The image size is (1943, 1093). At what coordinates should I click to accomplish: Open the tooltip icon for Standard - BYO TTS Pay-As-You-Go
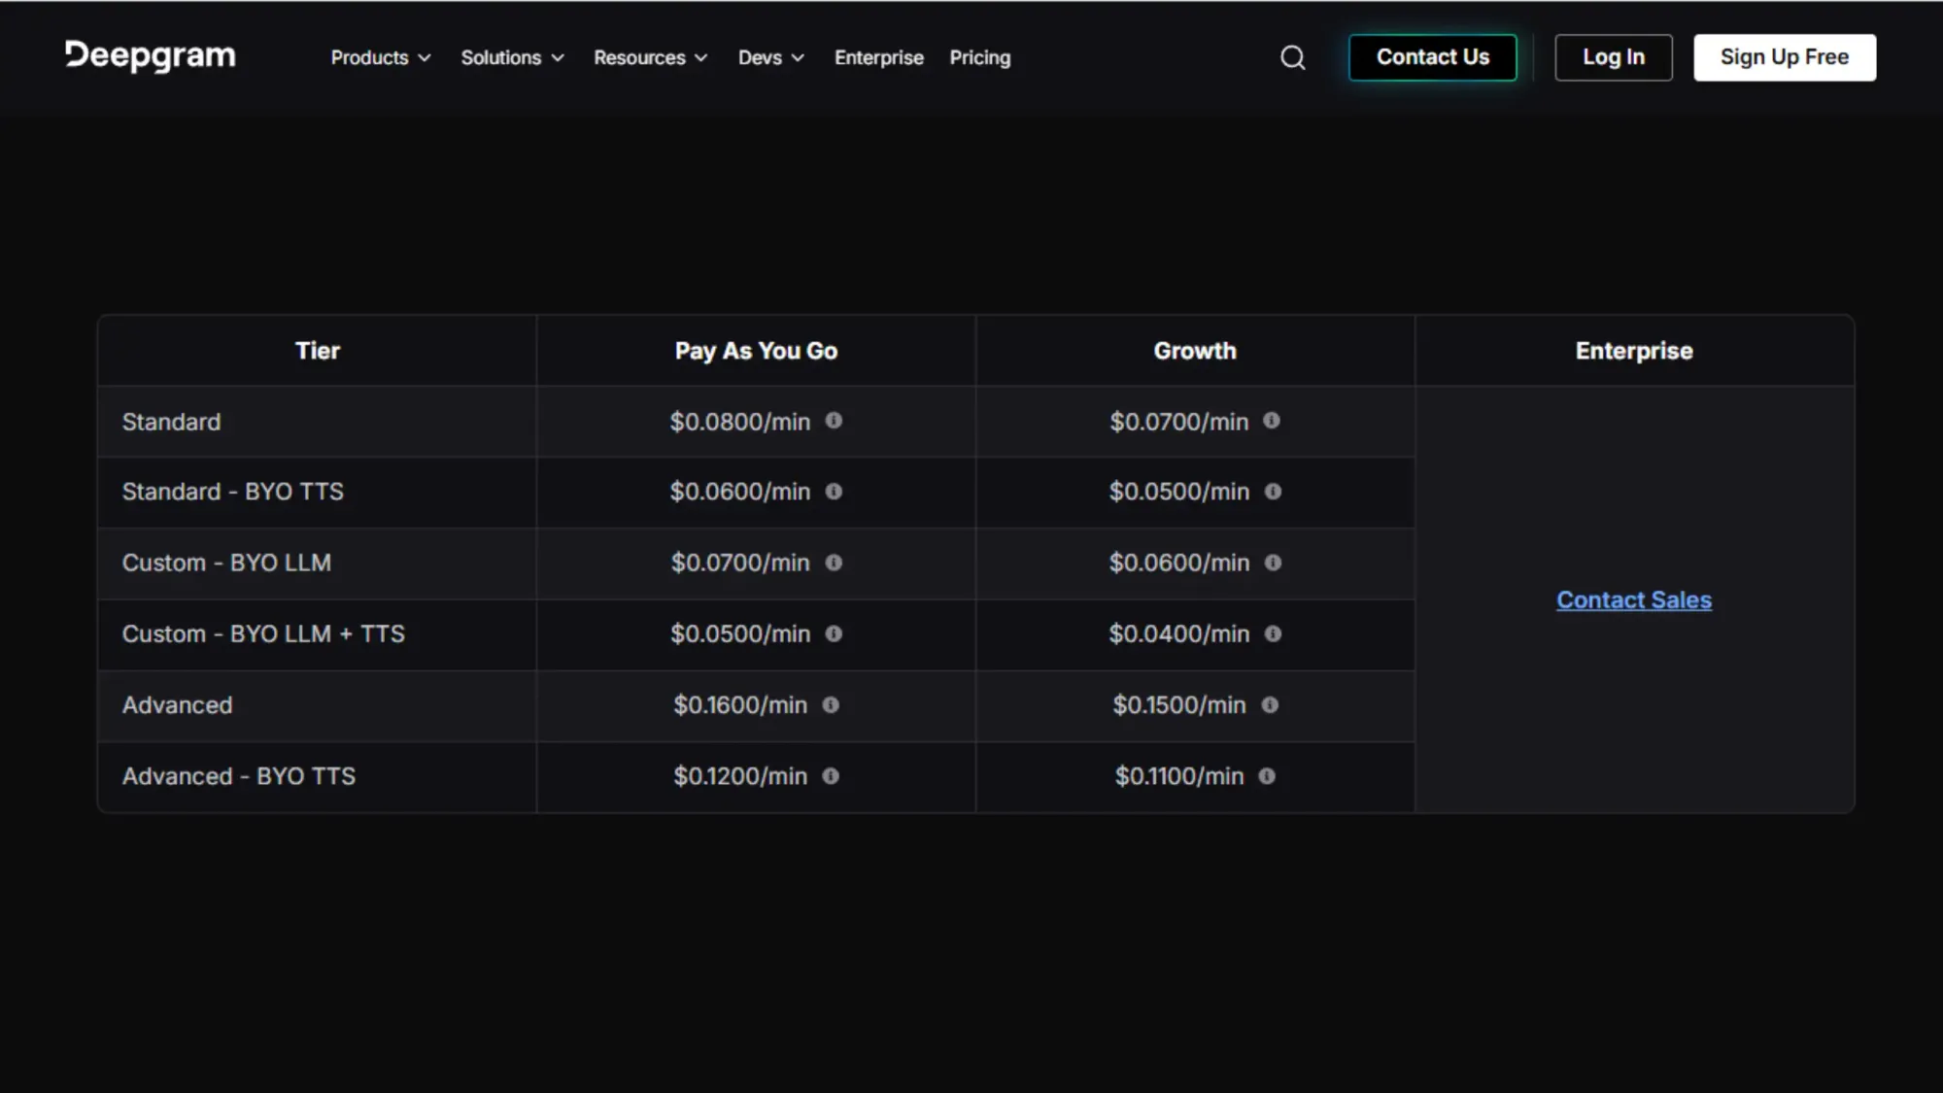[x=834, y=492]
